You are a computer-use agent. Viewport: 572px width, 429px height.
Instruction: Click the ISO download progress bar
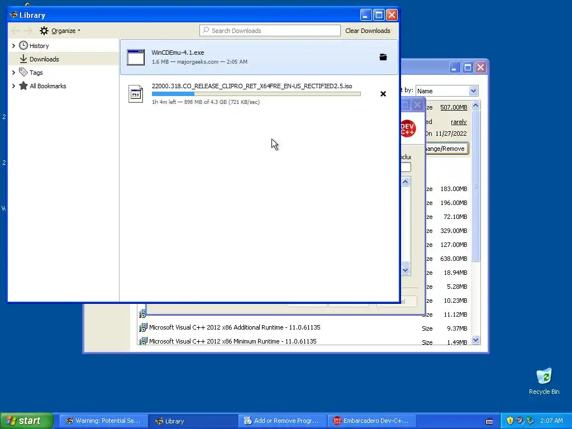click(x=256, y=94)
